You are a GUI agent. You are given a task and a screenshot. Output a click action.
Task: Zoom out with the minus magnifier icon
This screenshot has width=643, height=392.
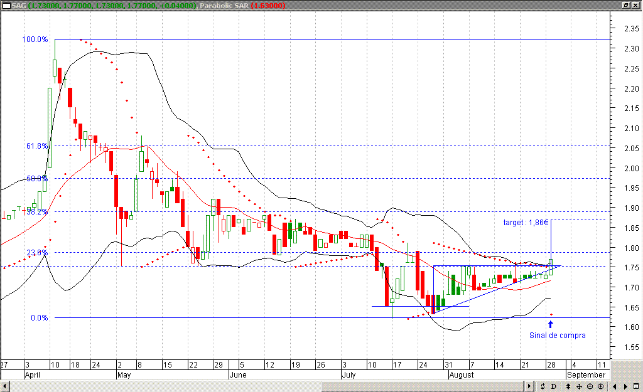click(590, 386)
